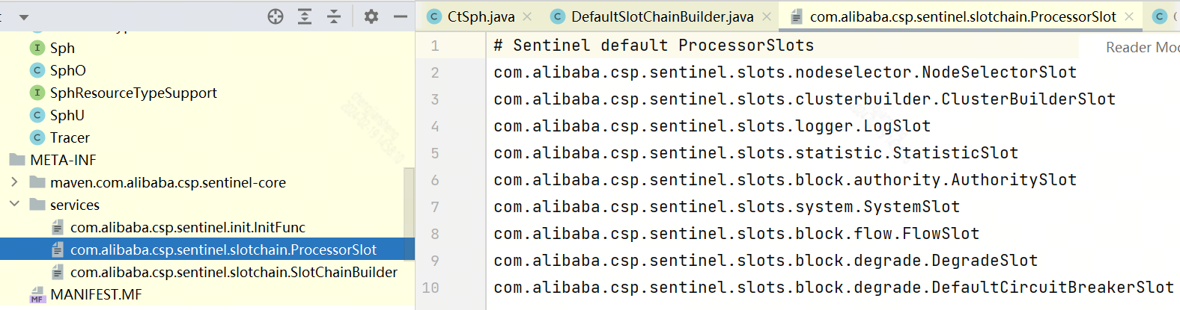
Task: Select the Sph interface in tree
Action: 62,48
